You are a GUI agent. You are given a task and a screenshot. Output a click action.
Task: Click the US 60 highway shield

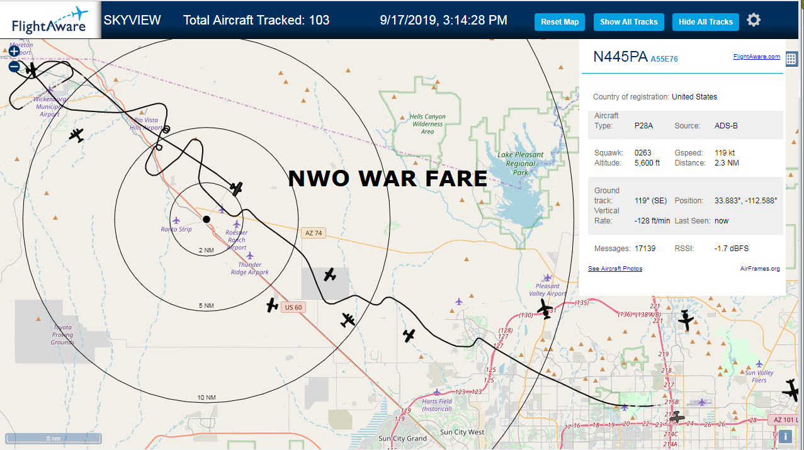293,307
